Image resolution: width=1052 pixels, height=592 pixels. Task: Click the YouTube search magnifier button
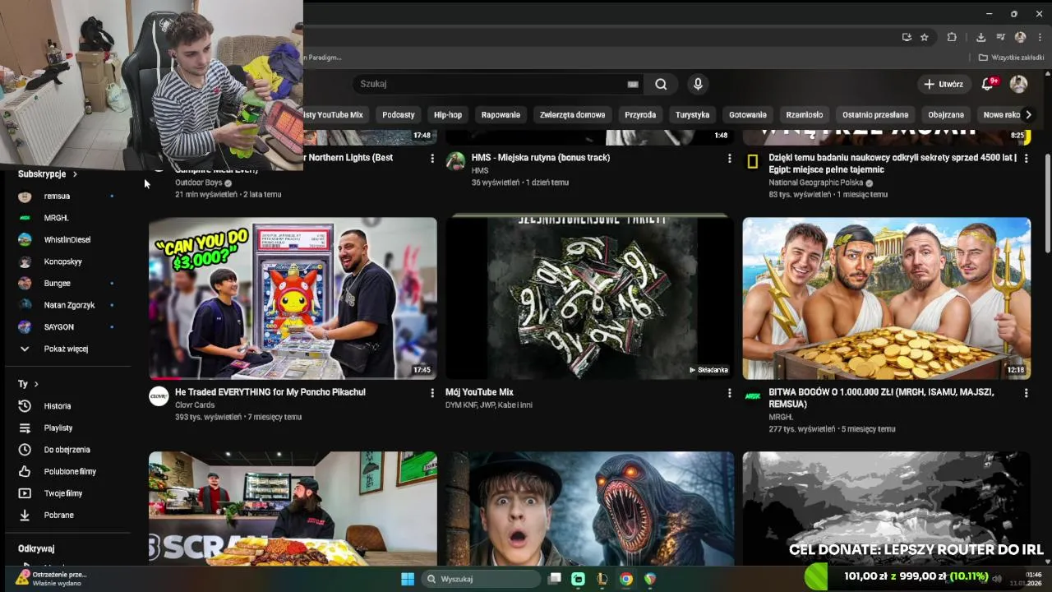661,84
